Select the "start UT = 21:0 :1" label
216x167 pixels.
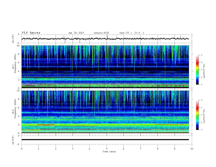click(x=132, y=33)
